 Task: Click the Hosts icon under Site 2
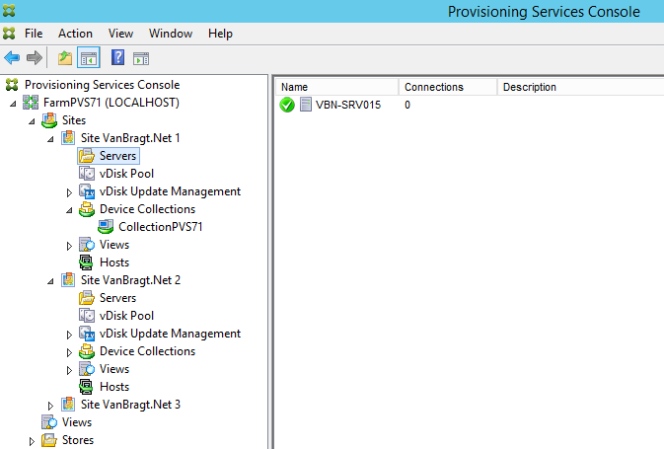pyautogui.click(x=87, y=387)
